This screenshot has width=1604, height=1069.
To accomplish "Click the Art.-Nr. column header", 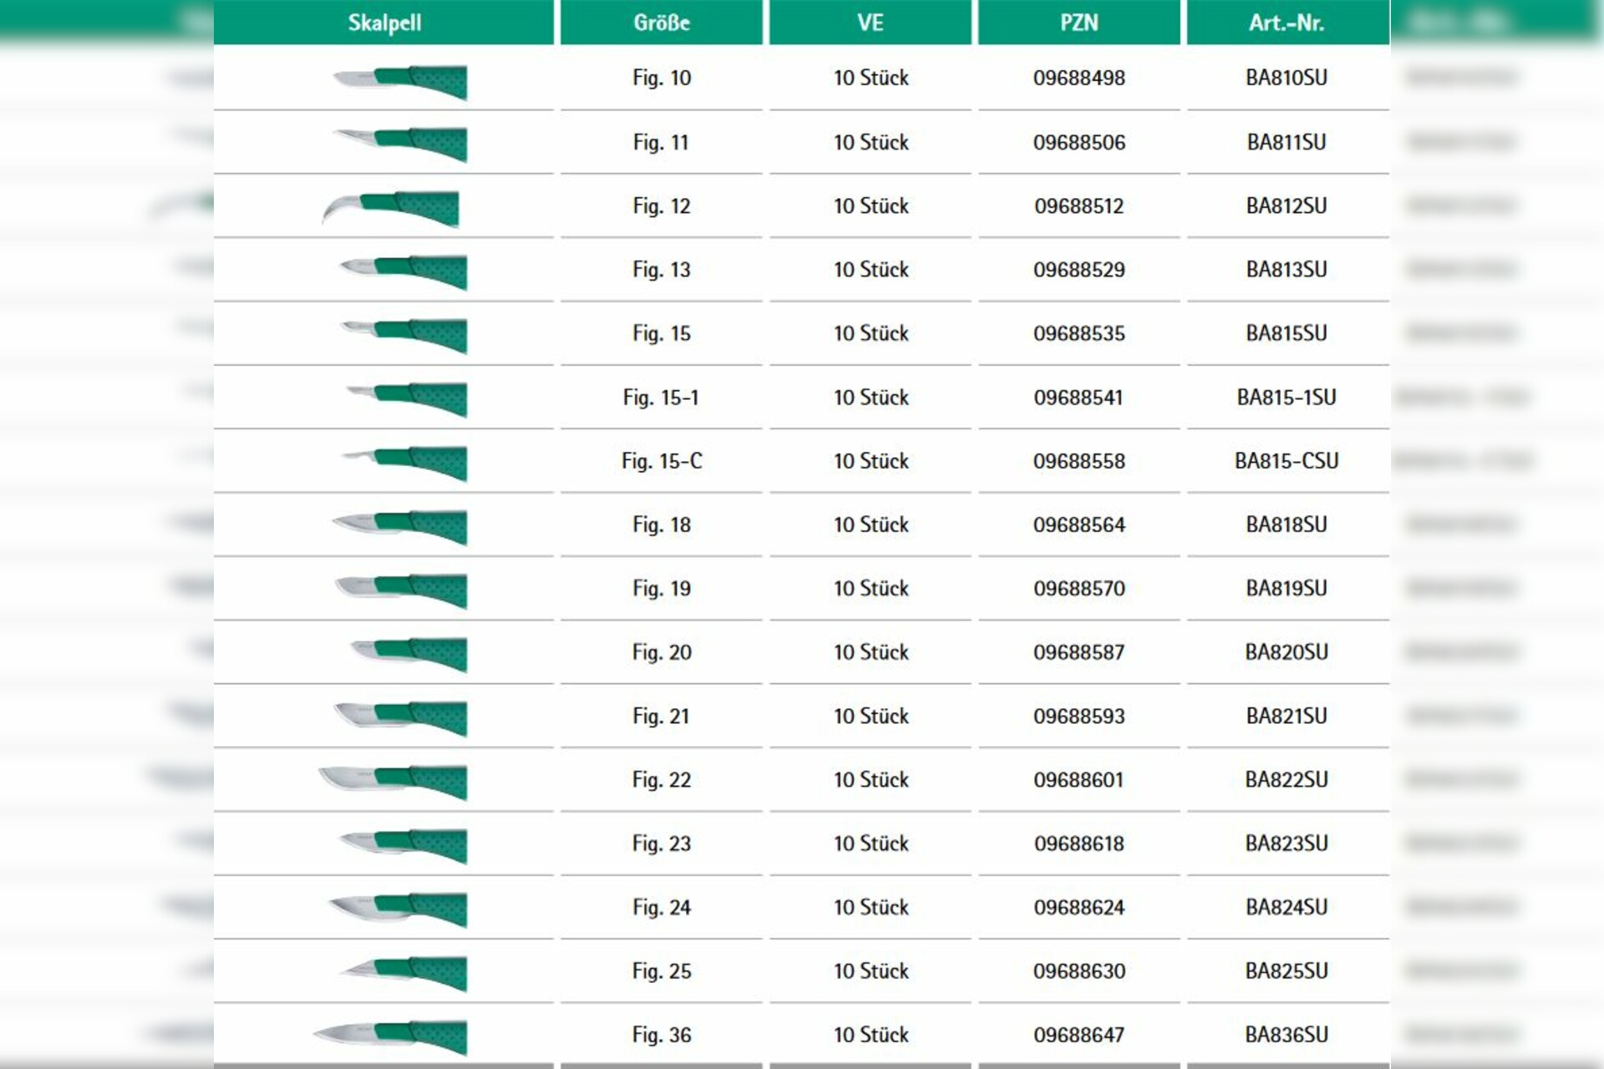I will [1287, 23].
